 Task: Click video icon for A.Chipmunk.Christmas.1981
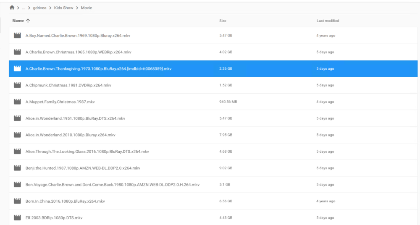point(17,85)
